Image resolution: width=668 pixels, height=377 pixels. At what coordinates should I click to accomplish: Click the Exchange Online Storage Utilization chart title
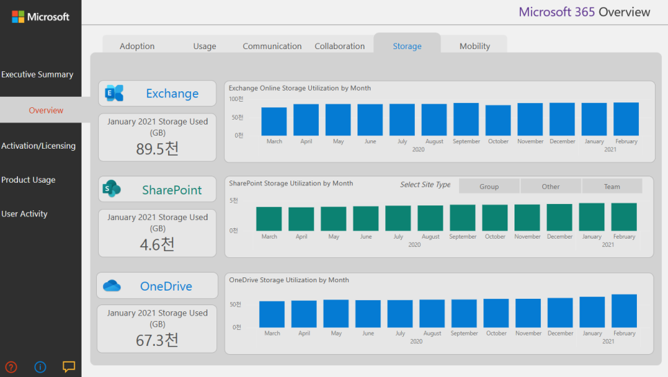pyautogui.click(x=300, y=88)
